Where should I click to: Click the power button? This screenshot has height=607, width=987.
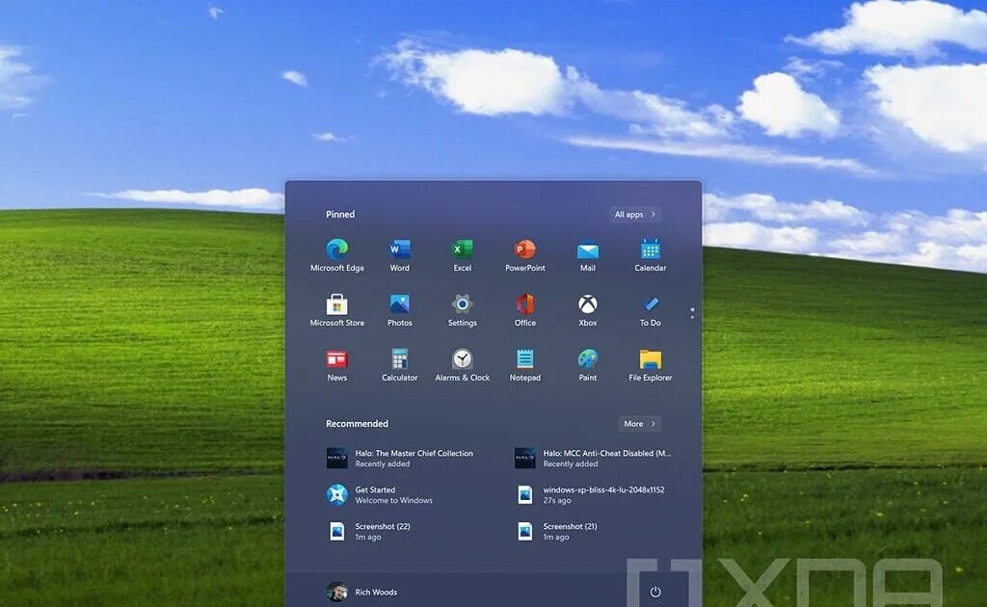click(x=655, y=594)
